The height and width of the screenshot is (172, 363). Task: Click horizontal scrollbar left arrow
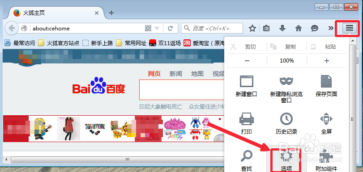point(6,159)
